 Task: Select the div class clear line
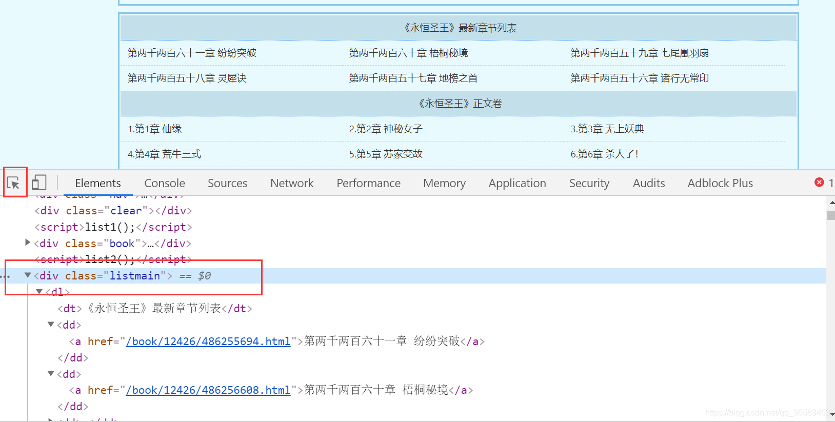pyautogui.click(x=113, y=211)
